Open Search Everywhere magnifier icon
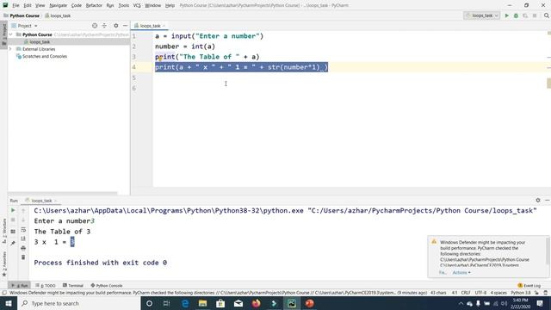This screenshot has width=551, height=310. click(547, 15)
